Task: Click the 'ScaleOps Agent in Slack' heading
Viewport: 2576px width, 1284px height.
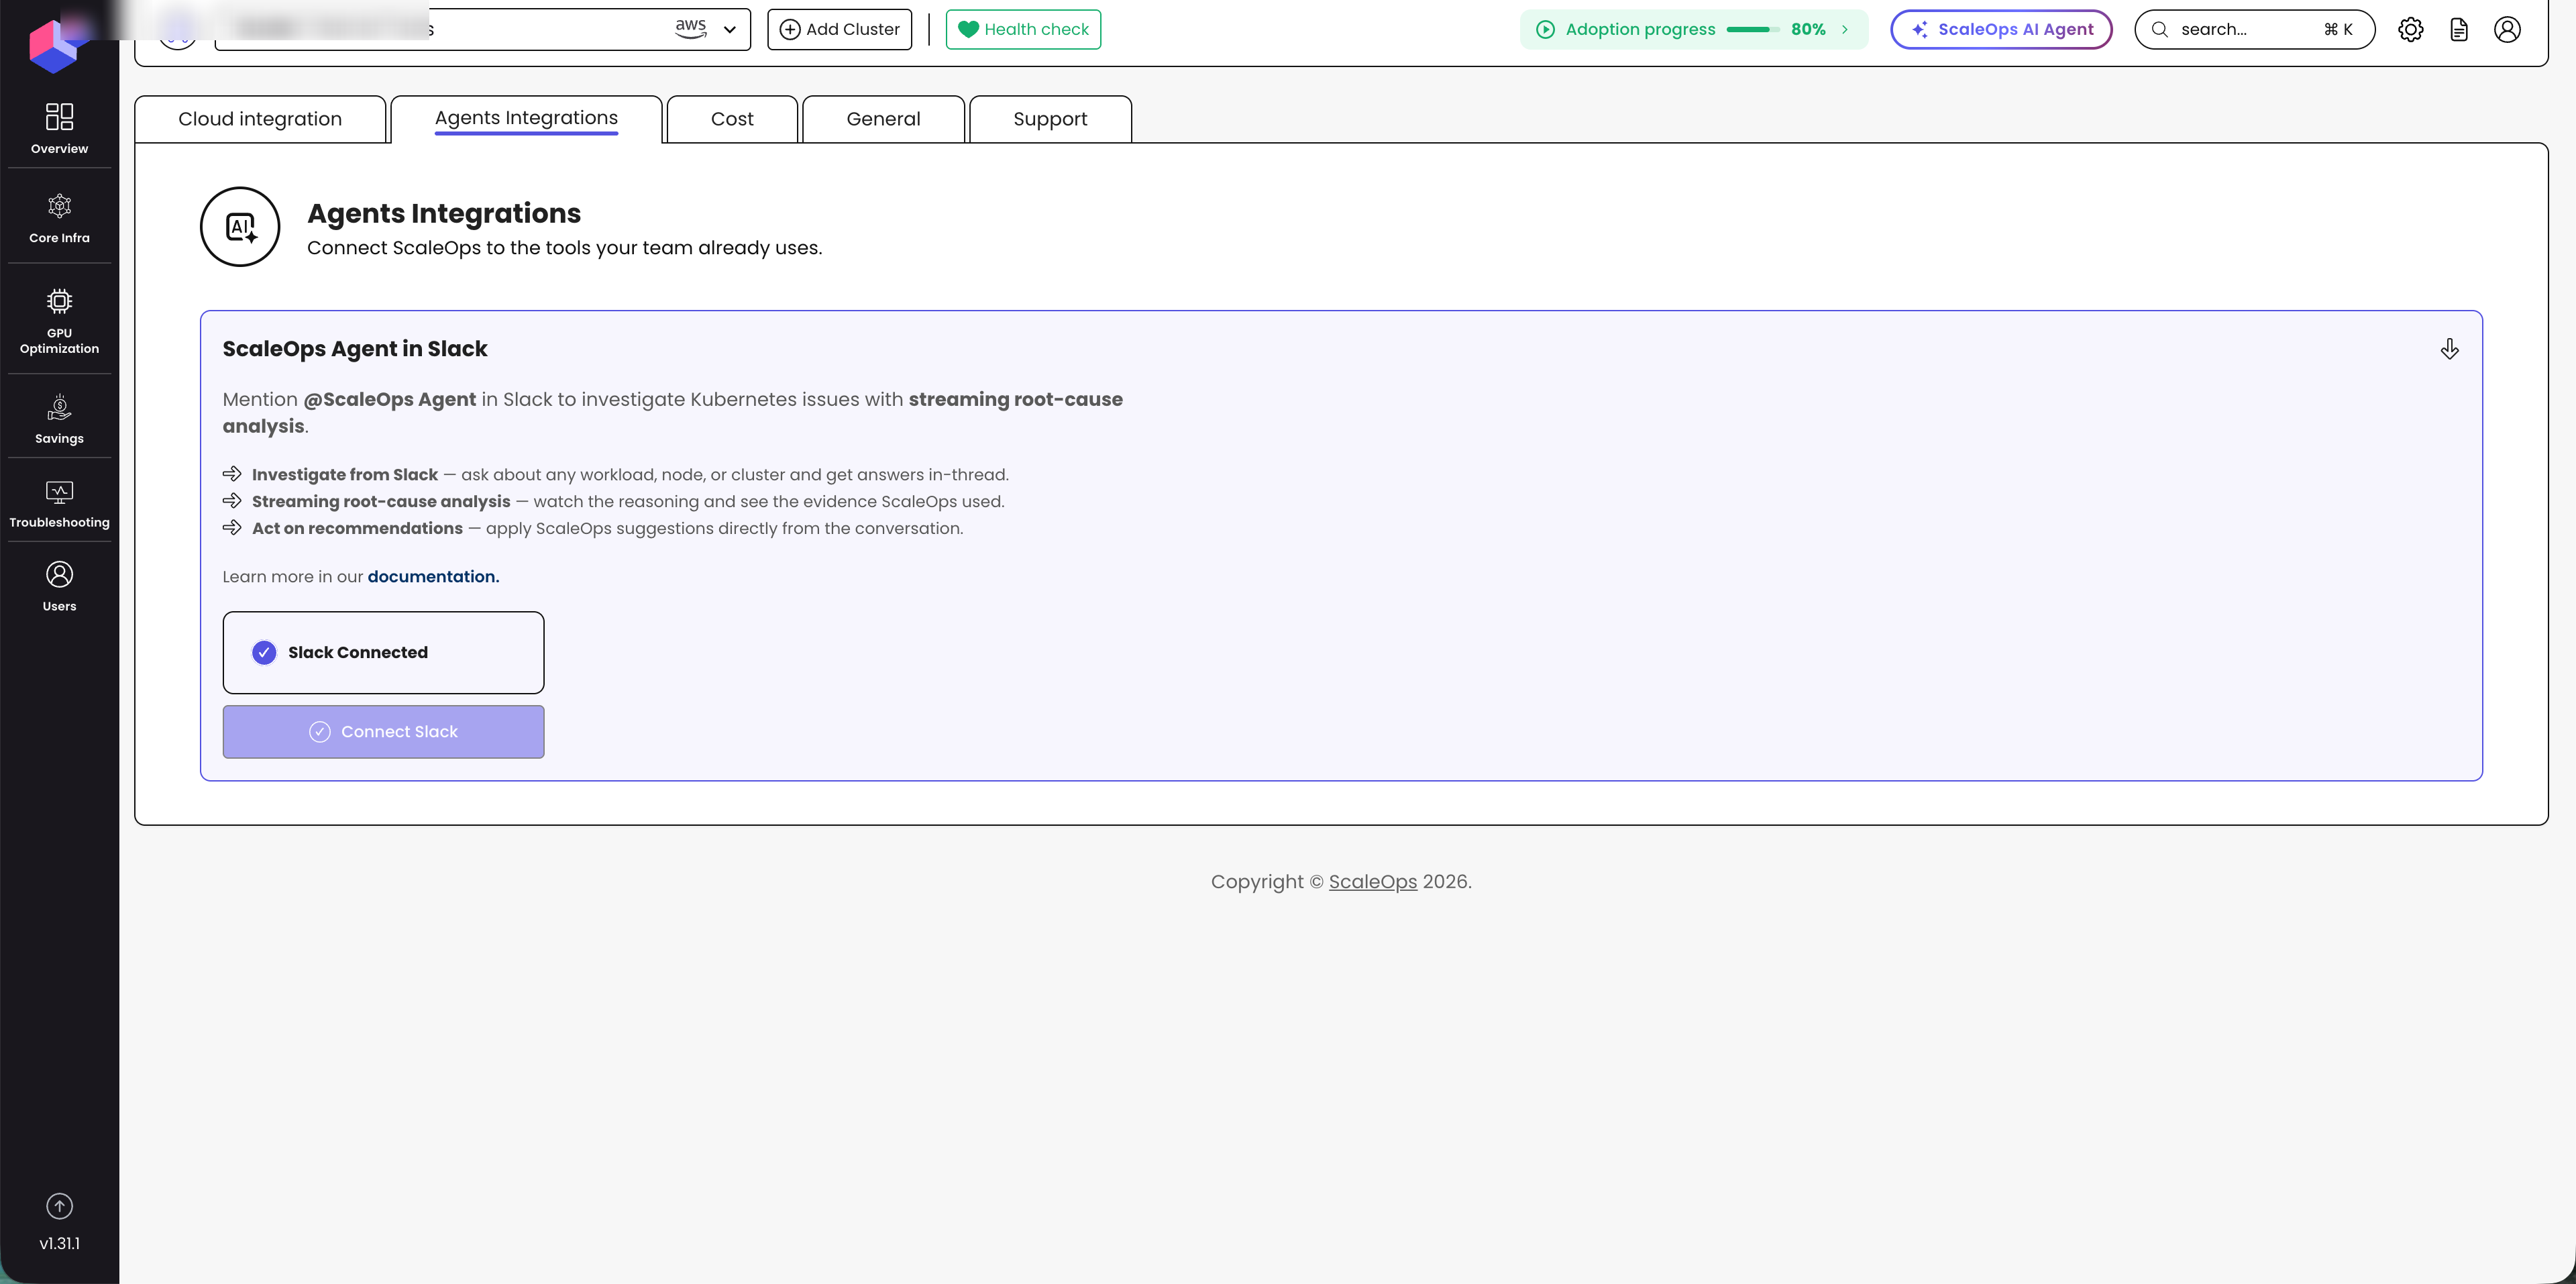Action: (355, 349)
